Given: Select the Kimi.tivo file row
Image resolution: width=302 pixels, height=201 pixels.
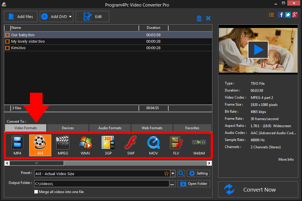Looking at the screenshot, I should pyautogui.click(x=108, y=48).
